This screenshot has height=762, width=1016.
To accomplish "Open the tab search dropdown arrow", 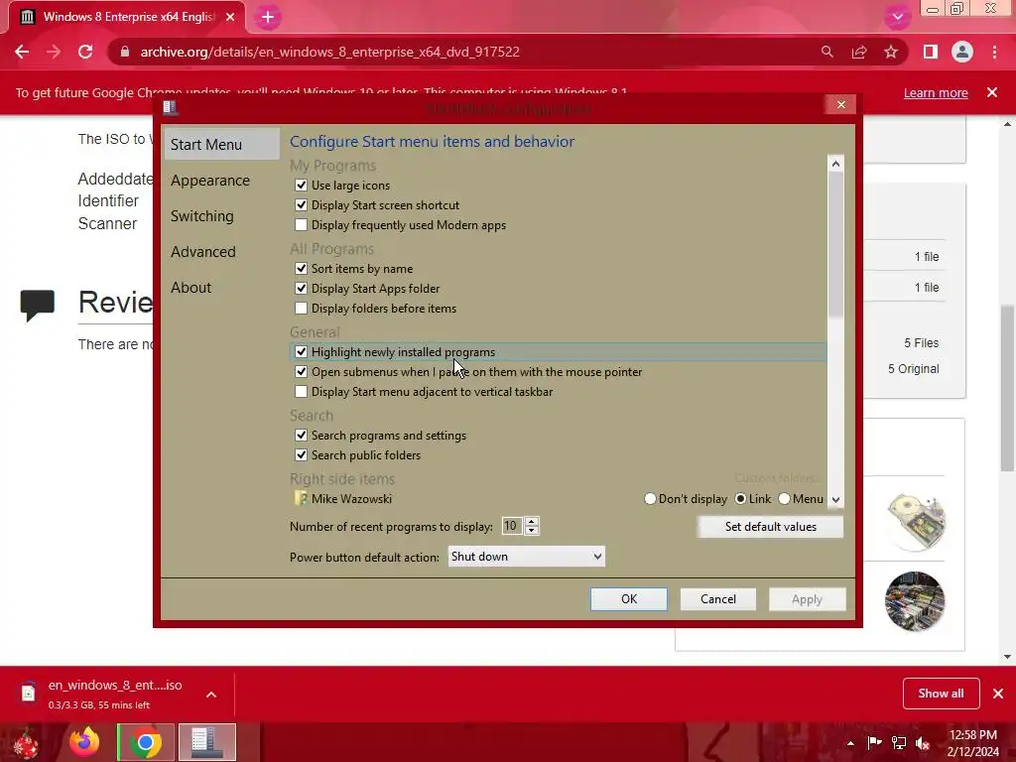I will tap(897, 17).
